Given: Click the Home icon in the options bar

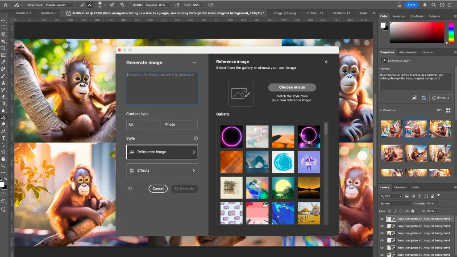Looking at the screenshot, I should [6, 4].
